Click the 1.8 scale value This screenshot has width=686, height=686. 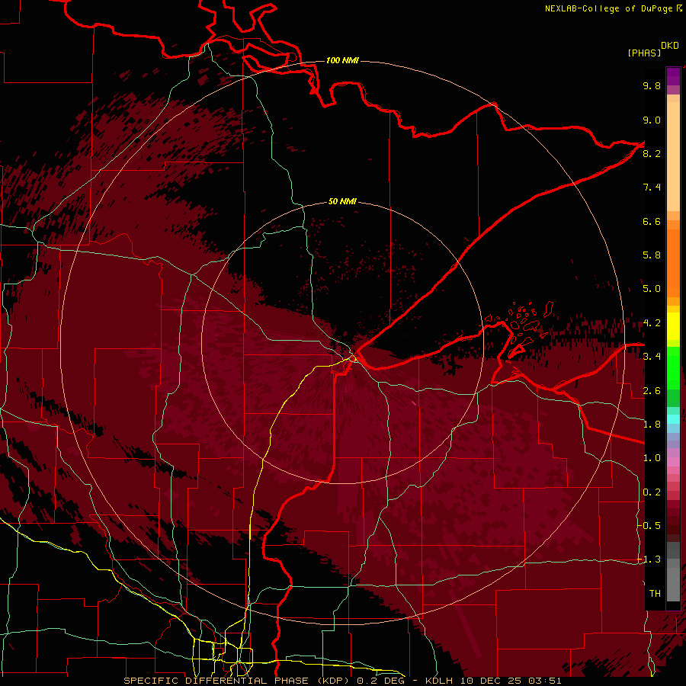pos(652,425)
